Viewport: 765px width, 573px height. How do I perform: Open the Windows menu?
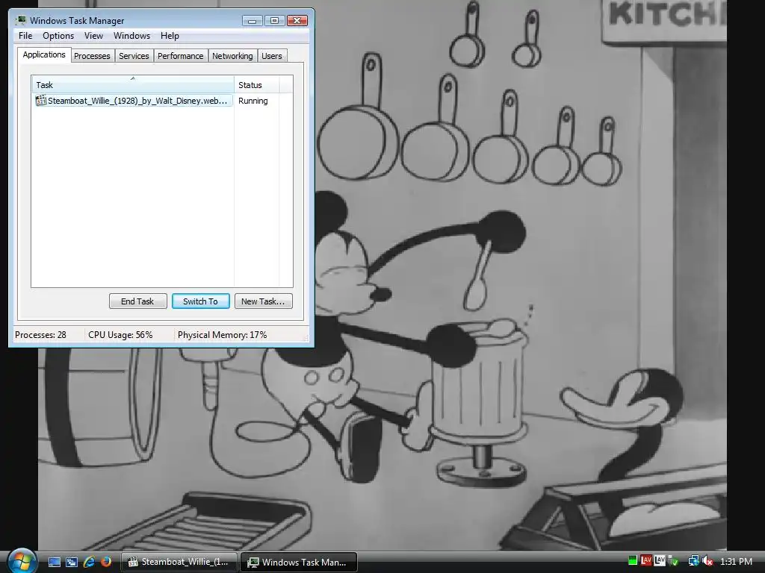click(x=131, y=36)
